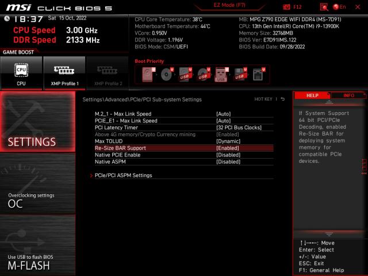368x276 pixels.
Task: Click the BIOS Ver E7D91IMS.122 text
Action: pos(267,40)
